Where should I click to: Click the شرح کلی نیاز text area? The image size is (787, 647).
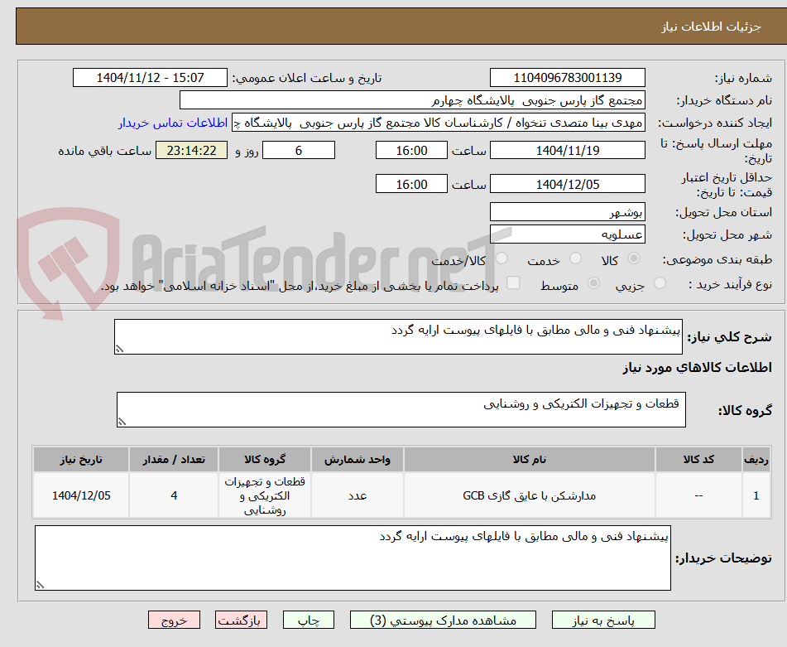(398, 336)
